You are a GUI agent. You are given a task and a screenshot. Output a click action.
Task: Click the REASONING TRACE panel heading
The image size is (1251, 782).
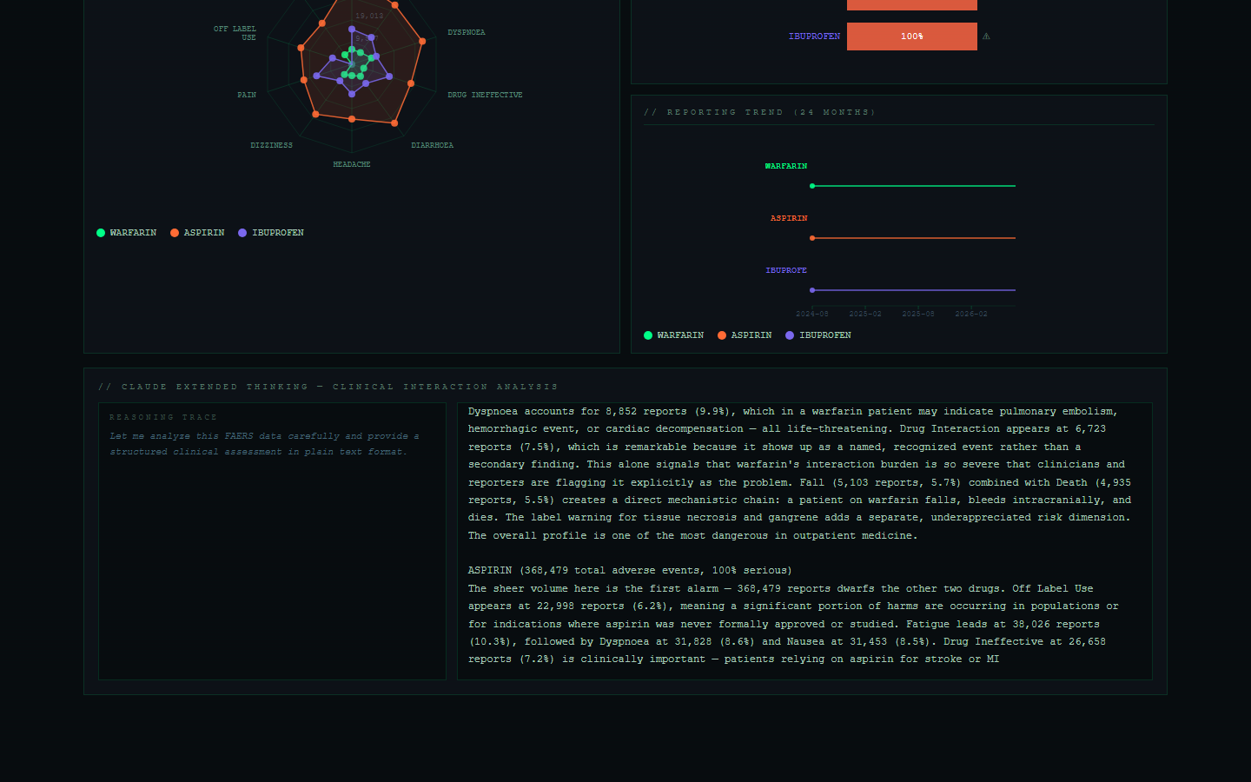(163, 417)
